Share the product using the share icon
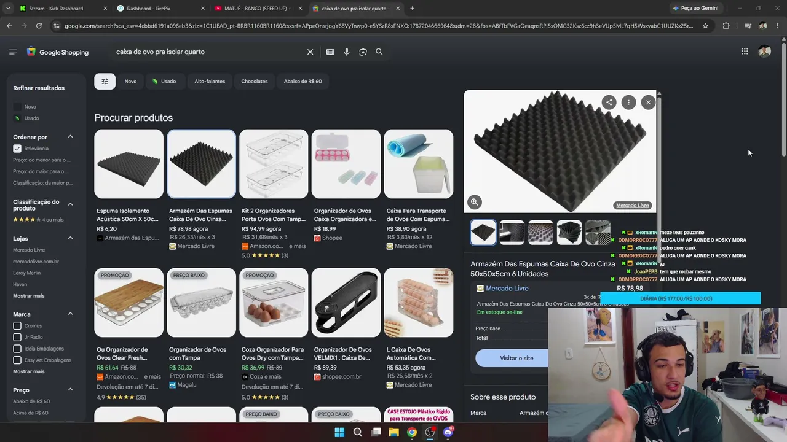 point(609,103)
